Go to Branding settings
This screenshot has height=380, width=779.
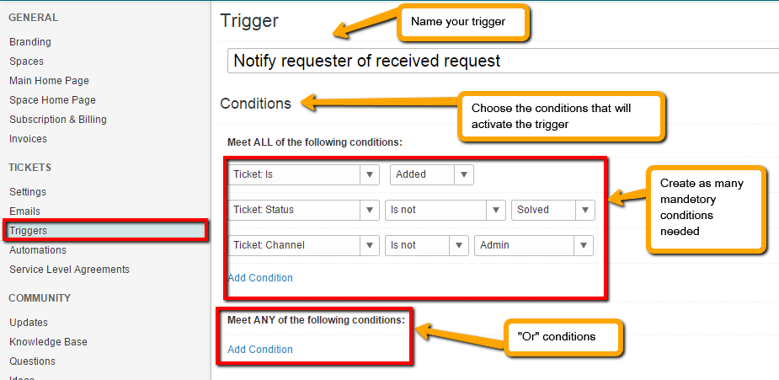(30, 42)
